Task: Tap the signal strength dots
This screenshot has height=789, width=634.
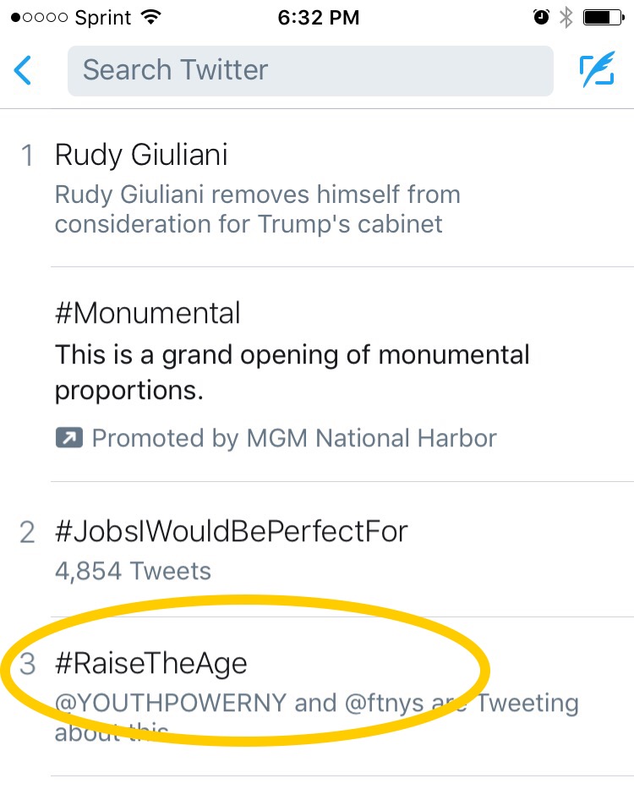Action: [39, 18]
